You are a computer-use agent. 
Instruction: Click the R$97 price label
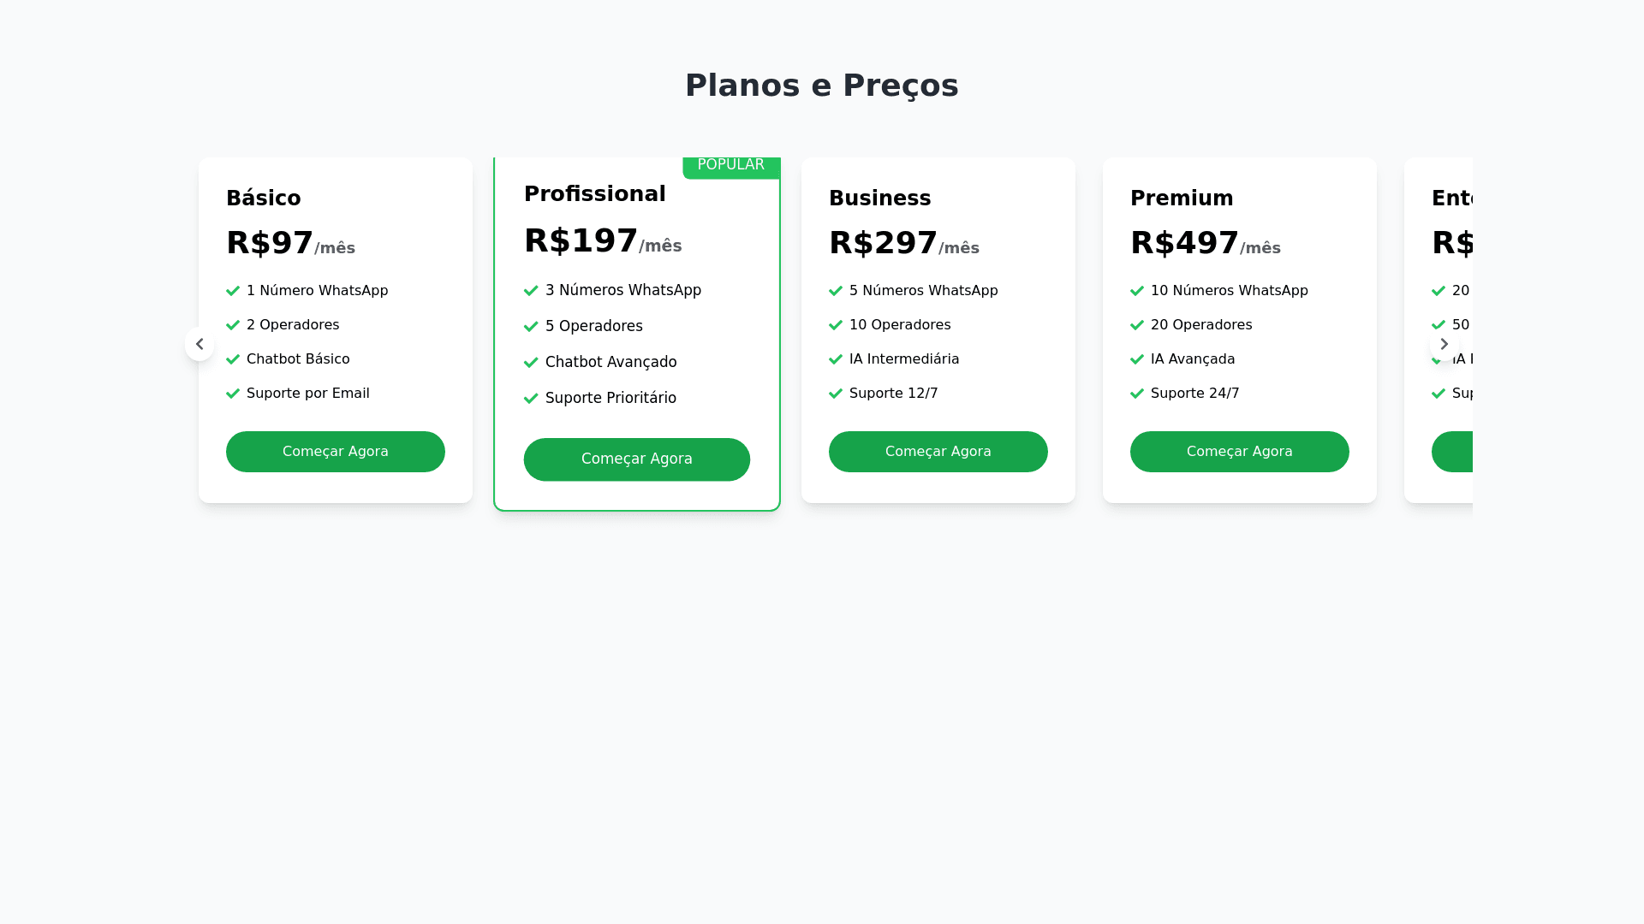coord(270,243)
